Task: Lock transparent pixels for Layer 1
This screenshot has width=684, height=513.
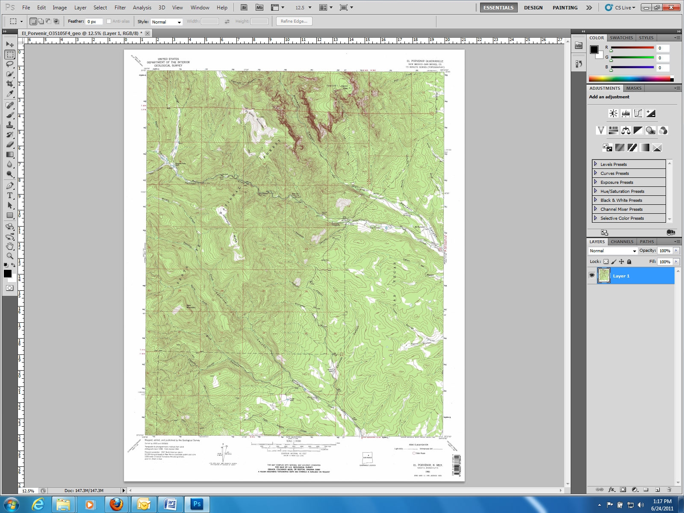Action: point(607,261)
